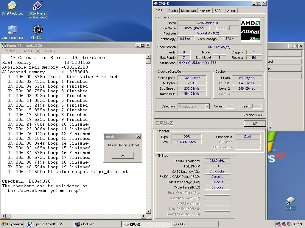The image size is (305, 228).
Task: Click the Core Speed value 2320.1 MHz
Action: 192,78
